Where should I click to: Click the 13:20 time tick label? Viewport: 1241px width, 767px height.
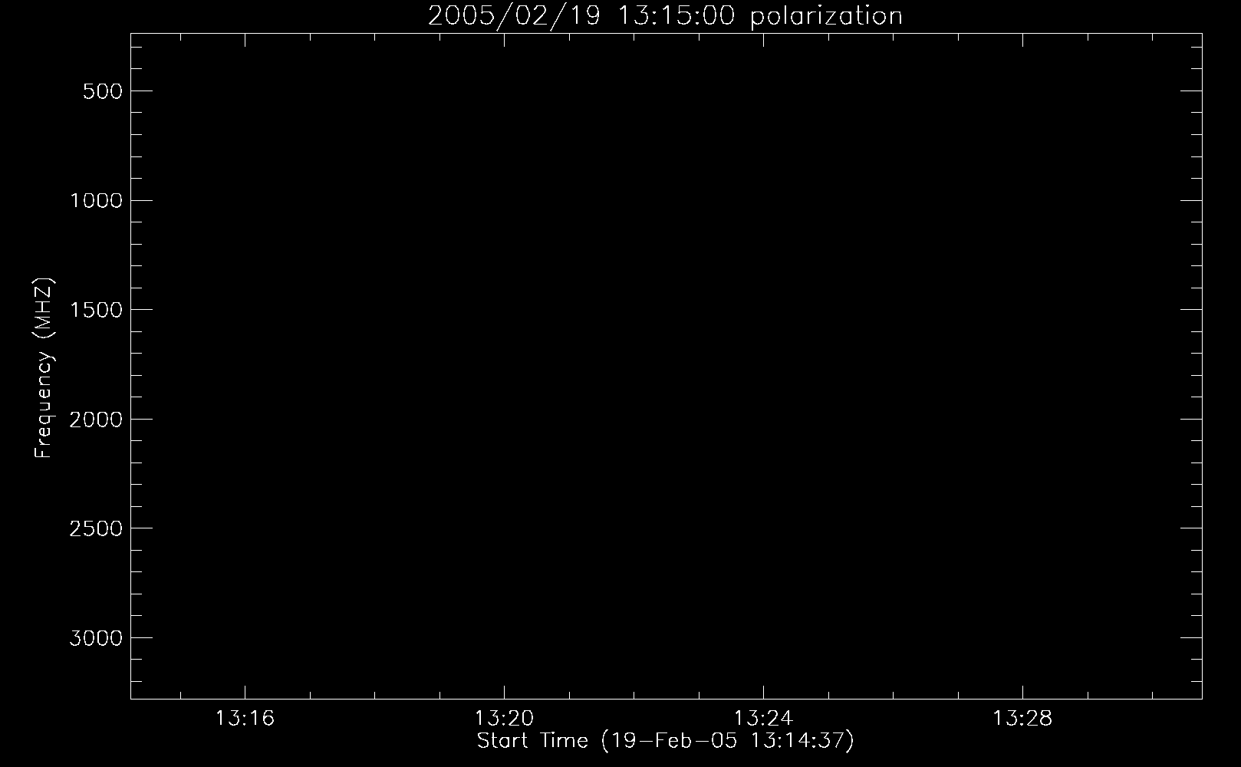504,719
